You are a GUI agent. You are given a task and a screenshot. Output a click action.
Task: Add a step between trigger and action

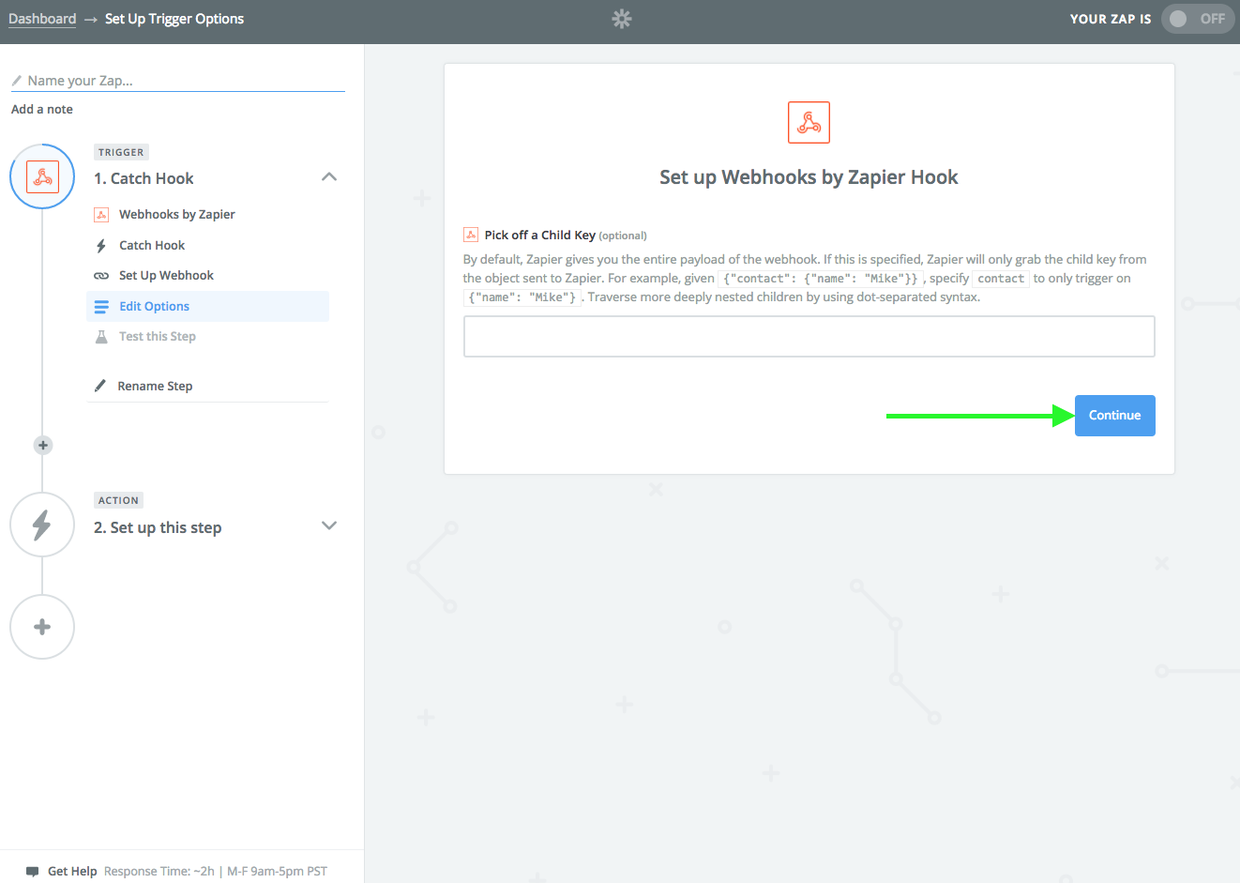[42, 445]
